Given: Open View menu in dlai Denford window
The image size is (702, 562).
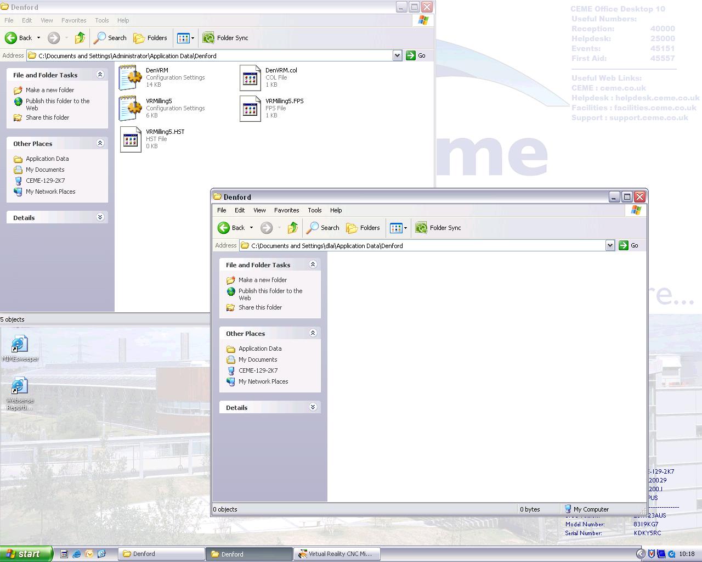Looking at the screenshot, I should [259, 210].
